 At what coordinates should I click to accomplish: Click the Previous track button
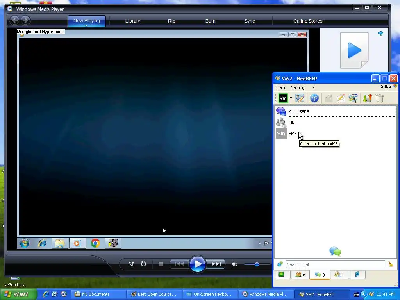pyautogui.click(x=179, y=264)
